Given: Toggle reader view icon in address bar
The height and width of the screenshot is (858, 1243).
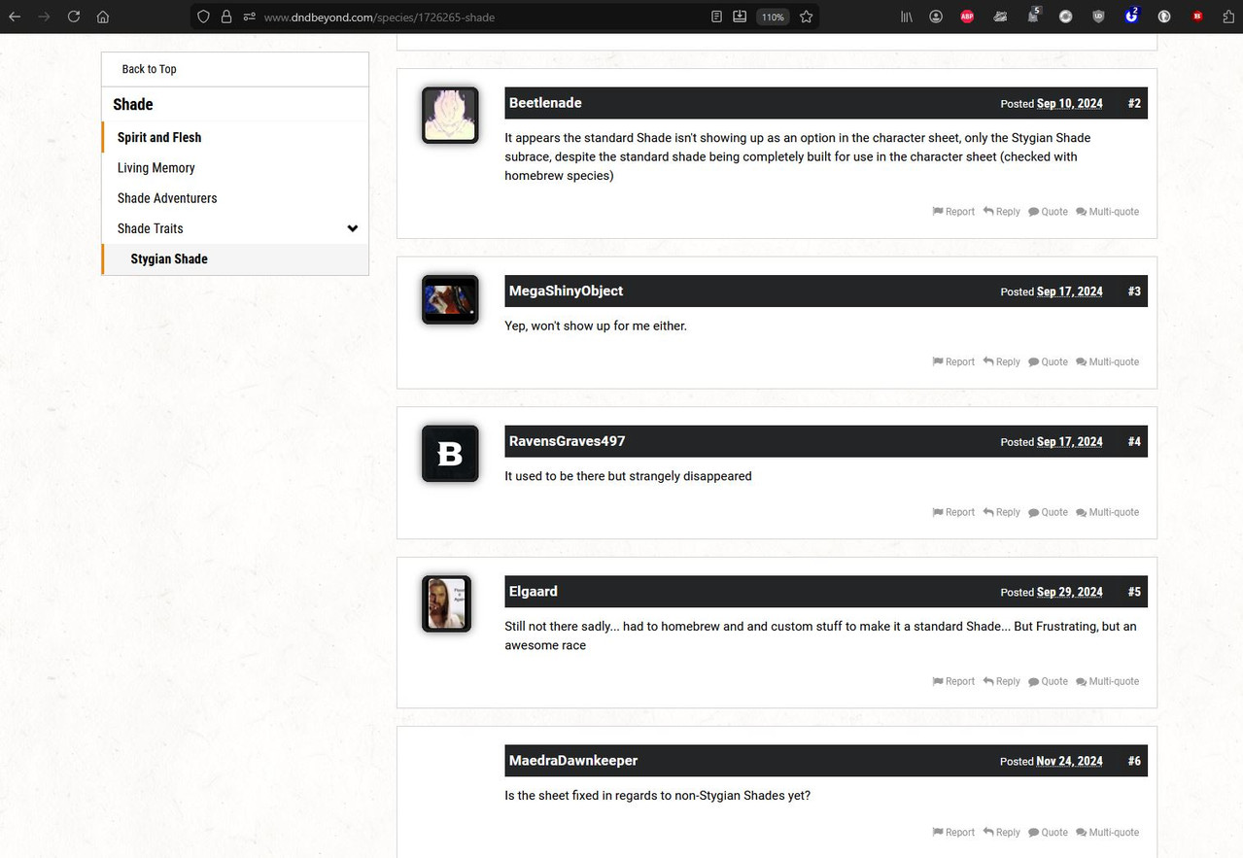Looking at the screenshot, I should (716, 17).
